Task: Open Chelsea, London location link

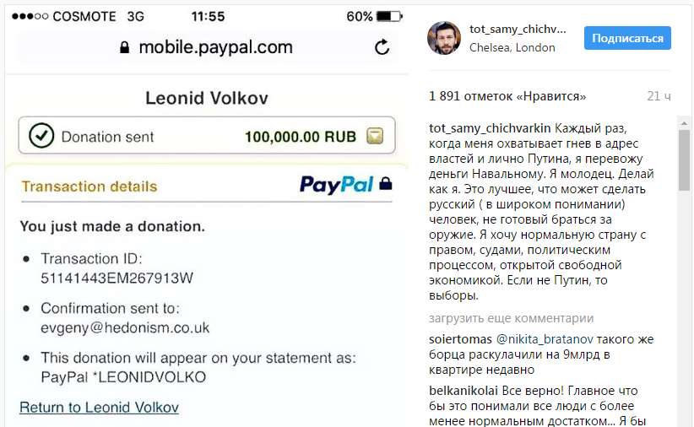Action: (512, 48)
